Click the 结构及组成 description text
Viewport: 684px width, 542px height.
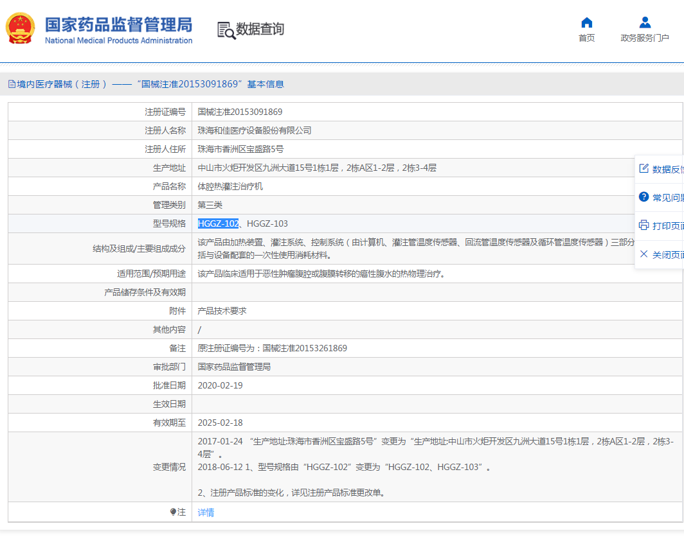click(416, 249)
